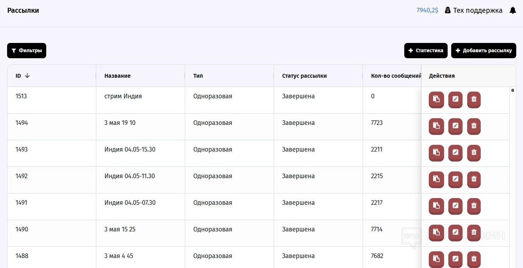Image resolution: width=523 pixels, height=268 pixels.
Task: Click the Тип column header
Action: coord(198,76)
